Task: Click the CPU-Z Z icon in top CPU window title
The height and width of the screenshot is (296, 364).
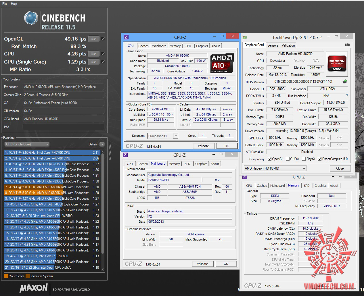Action: point(126,37)
